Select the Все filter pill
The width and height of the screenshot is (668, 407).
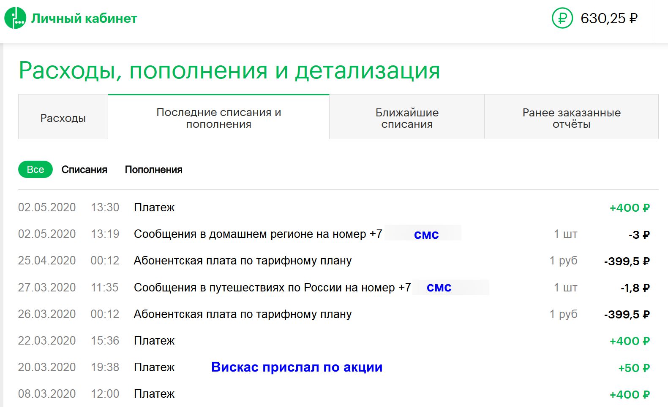[35, 170]
